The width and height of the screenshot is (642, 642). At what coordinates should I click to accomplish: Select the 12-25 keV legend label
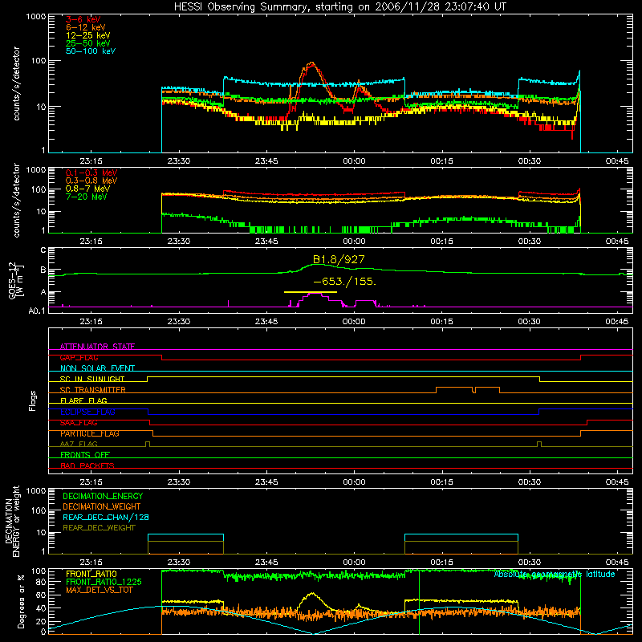(88, 35)
